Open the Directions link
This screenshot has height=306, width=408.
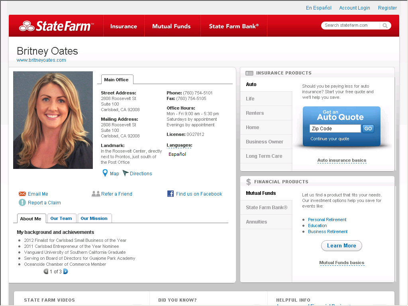[x=141, y=174]
